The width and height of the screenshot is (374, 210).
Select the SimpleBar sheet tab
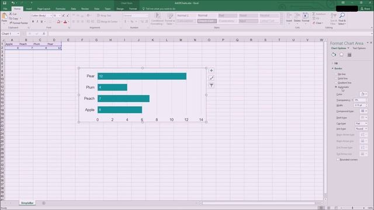tap(27, 203)
